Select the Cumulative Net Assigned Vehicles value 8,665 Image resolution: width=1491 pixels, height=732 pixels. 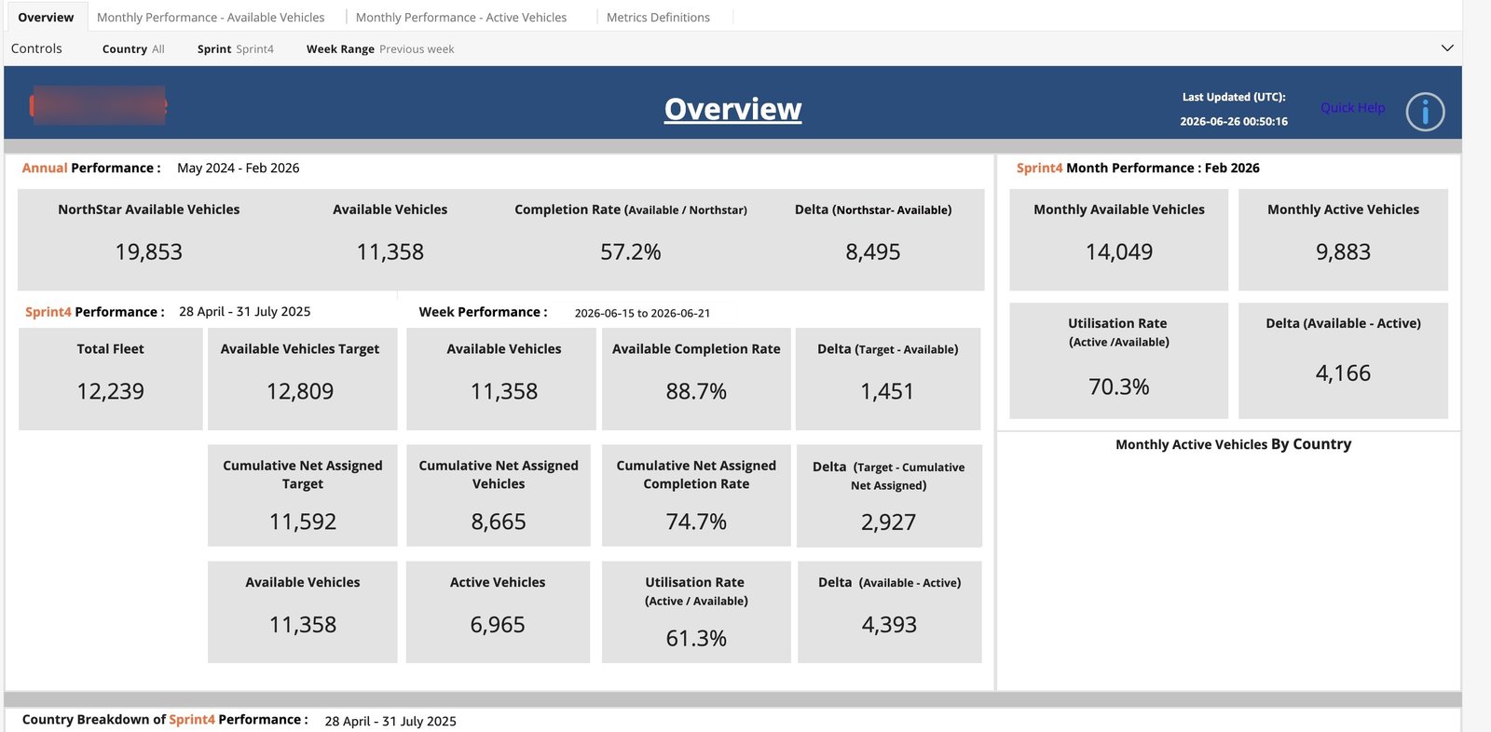pos(499,522)
